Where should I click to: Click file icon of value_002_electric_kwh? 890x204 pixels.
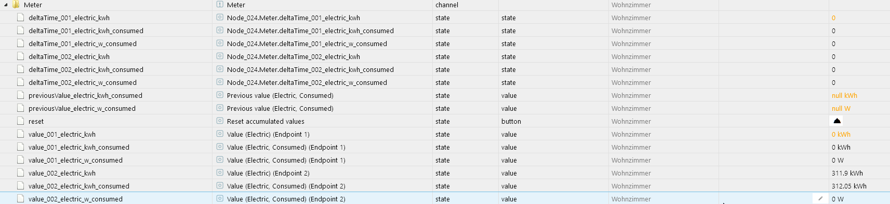(21, 173)
